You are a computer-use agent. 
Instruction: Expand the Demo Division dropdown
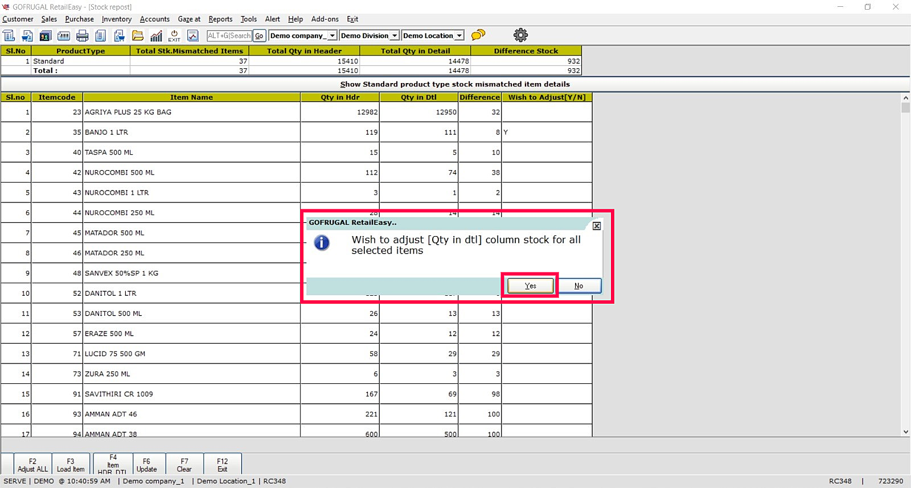click(394, 36)
